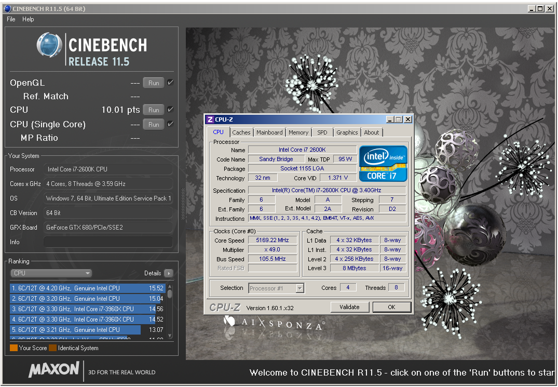Click the OS field Windows 7 value

[108, 198]
